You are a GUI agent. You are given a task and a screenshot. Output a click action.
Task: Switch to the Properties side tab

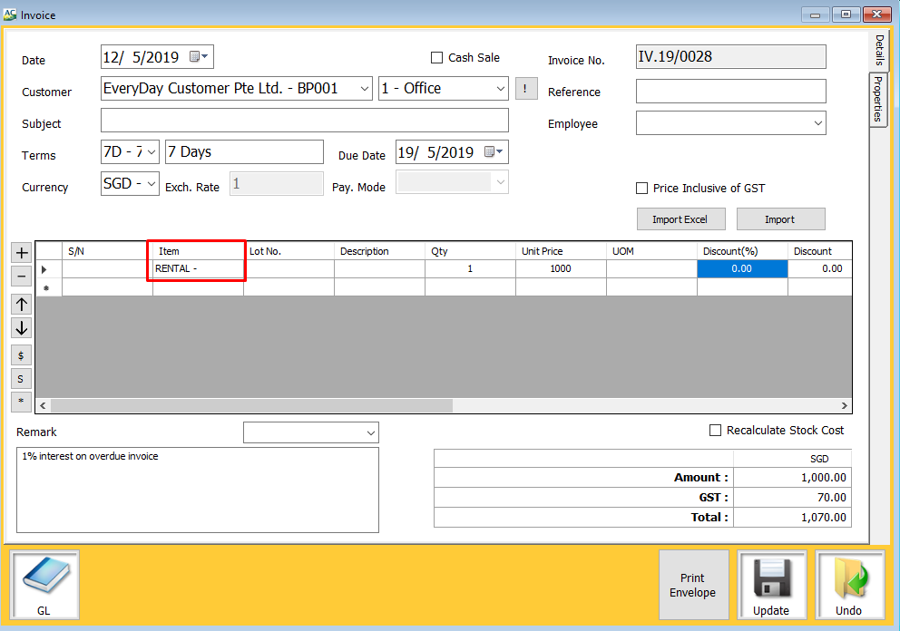click(878, 99)
